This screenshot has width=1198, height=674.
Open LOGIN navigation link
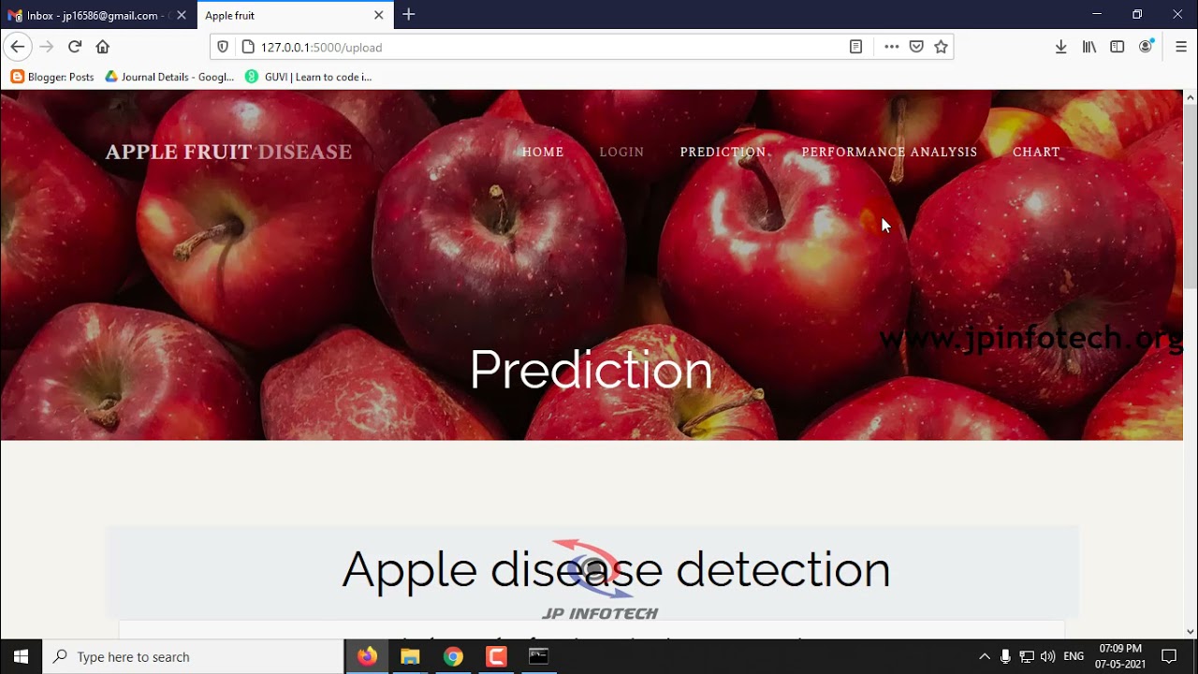[621, 152]
